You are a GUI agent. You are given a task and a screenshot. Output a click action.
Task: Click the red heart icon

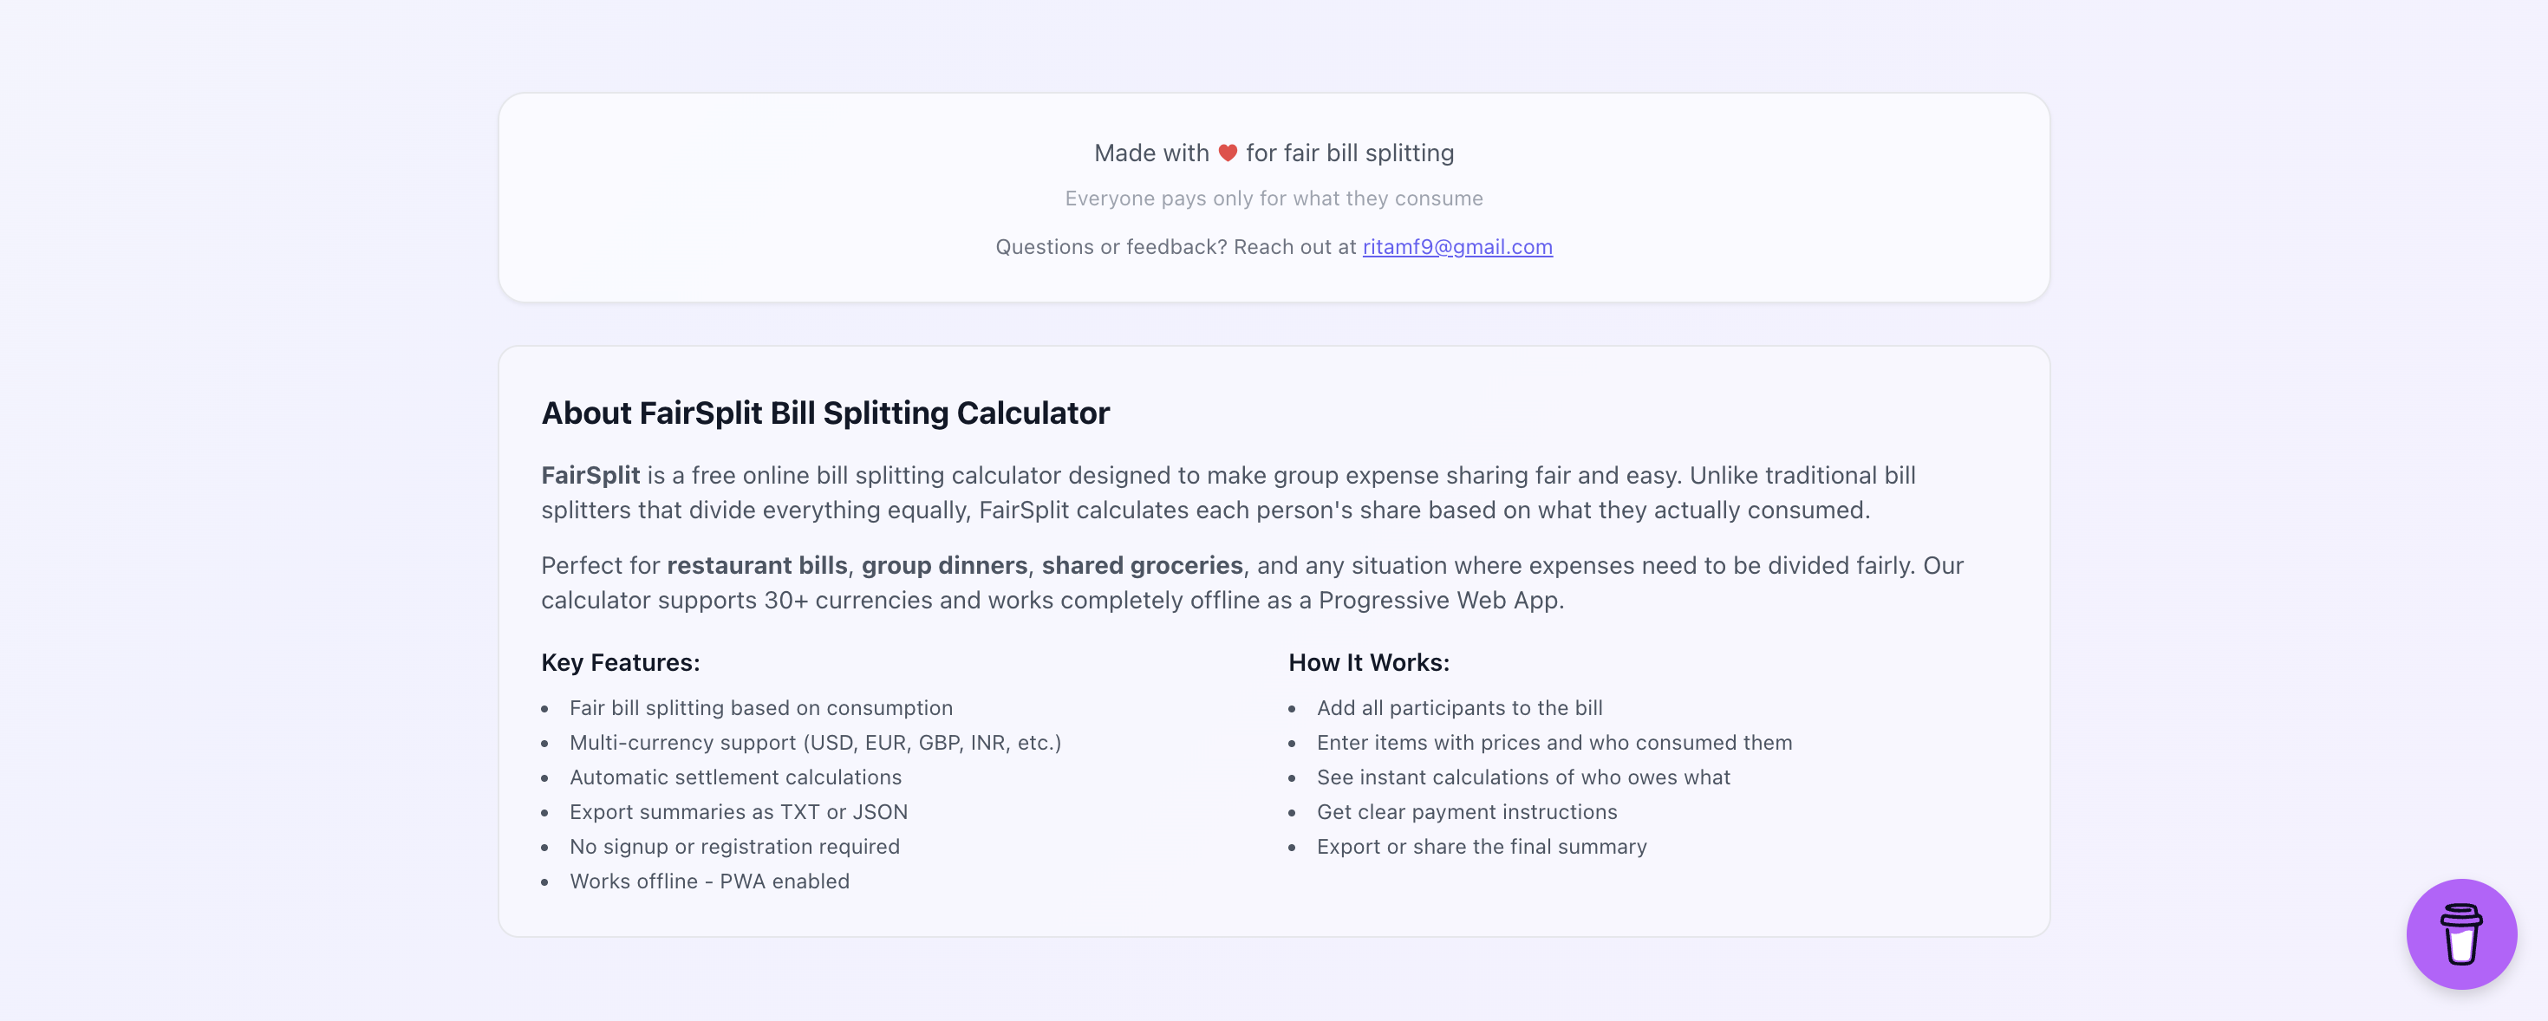(1228, 153)
